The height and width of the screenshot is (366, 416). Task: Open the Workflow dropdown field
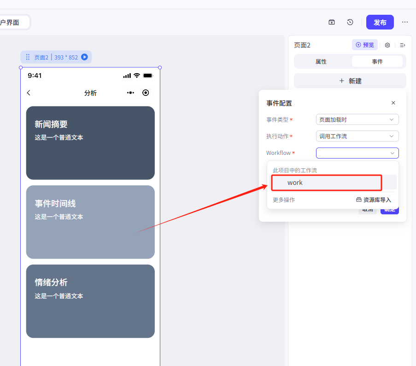(x=357, y=153)
